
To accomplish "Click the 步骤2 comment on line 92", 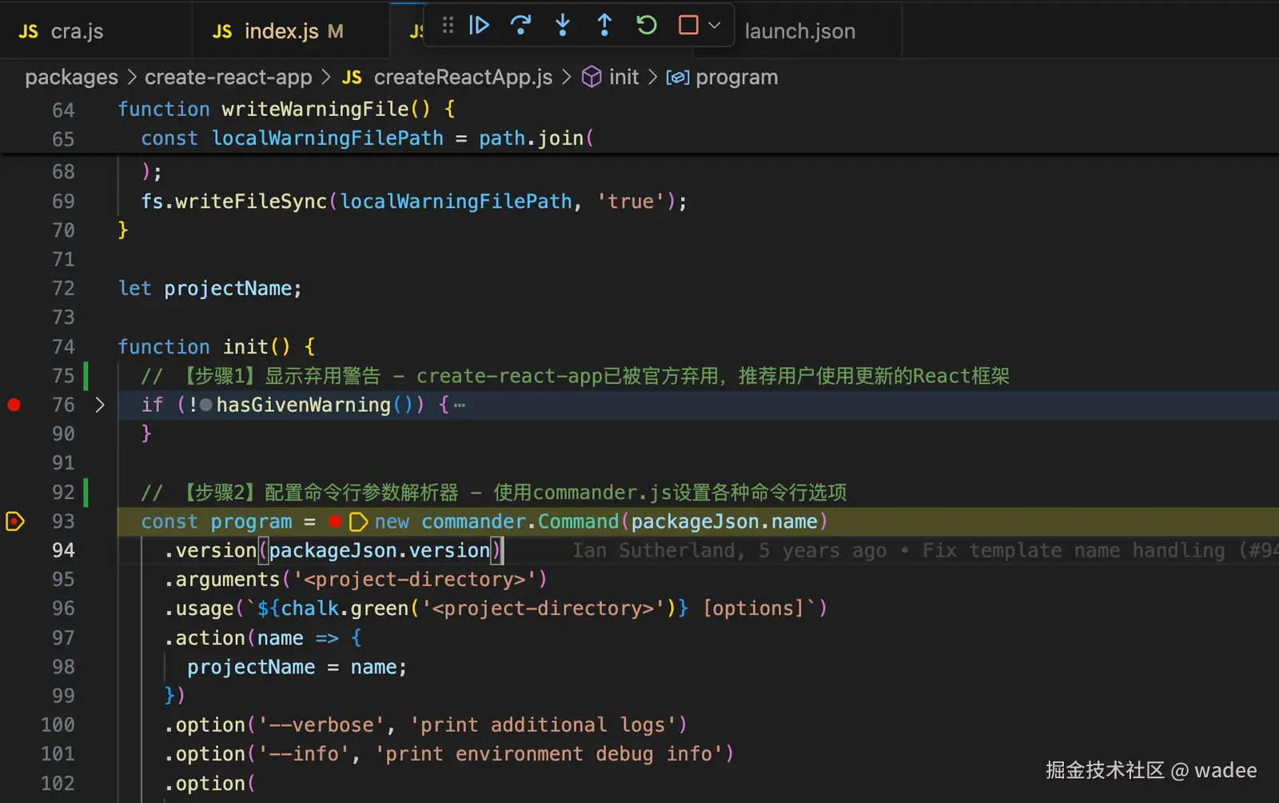I will (x=494, y=492).
